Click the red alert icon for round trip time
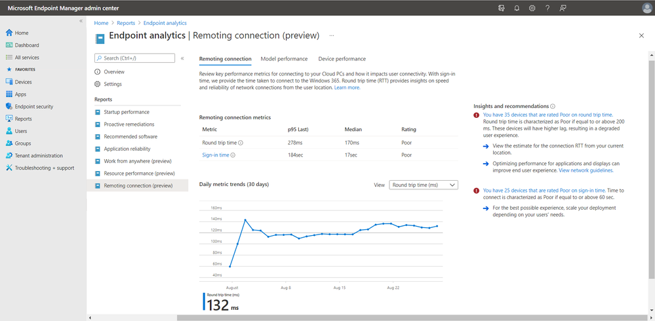This screenshot has height=321, width=655. (x=476, y=115)
